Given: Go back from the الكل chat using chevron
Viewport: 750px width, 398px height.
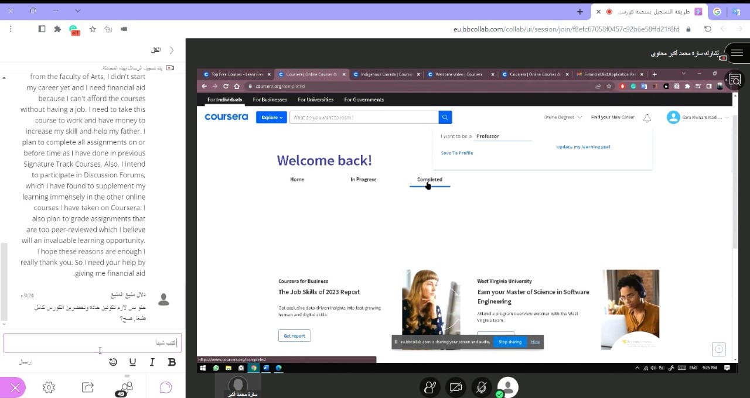Looking at the screenshot, I should tap(172, 50).
